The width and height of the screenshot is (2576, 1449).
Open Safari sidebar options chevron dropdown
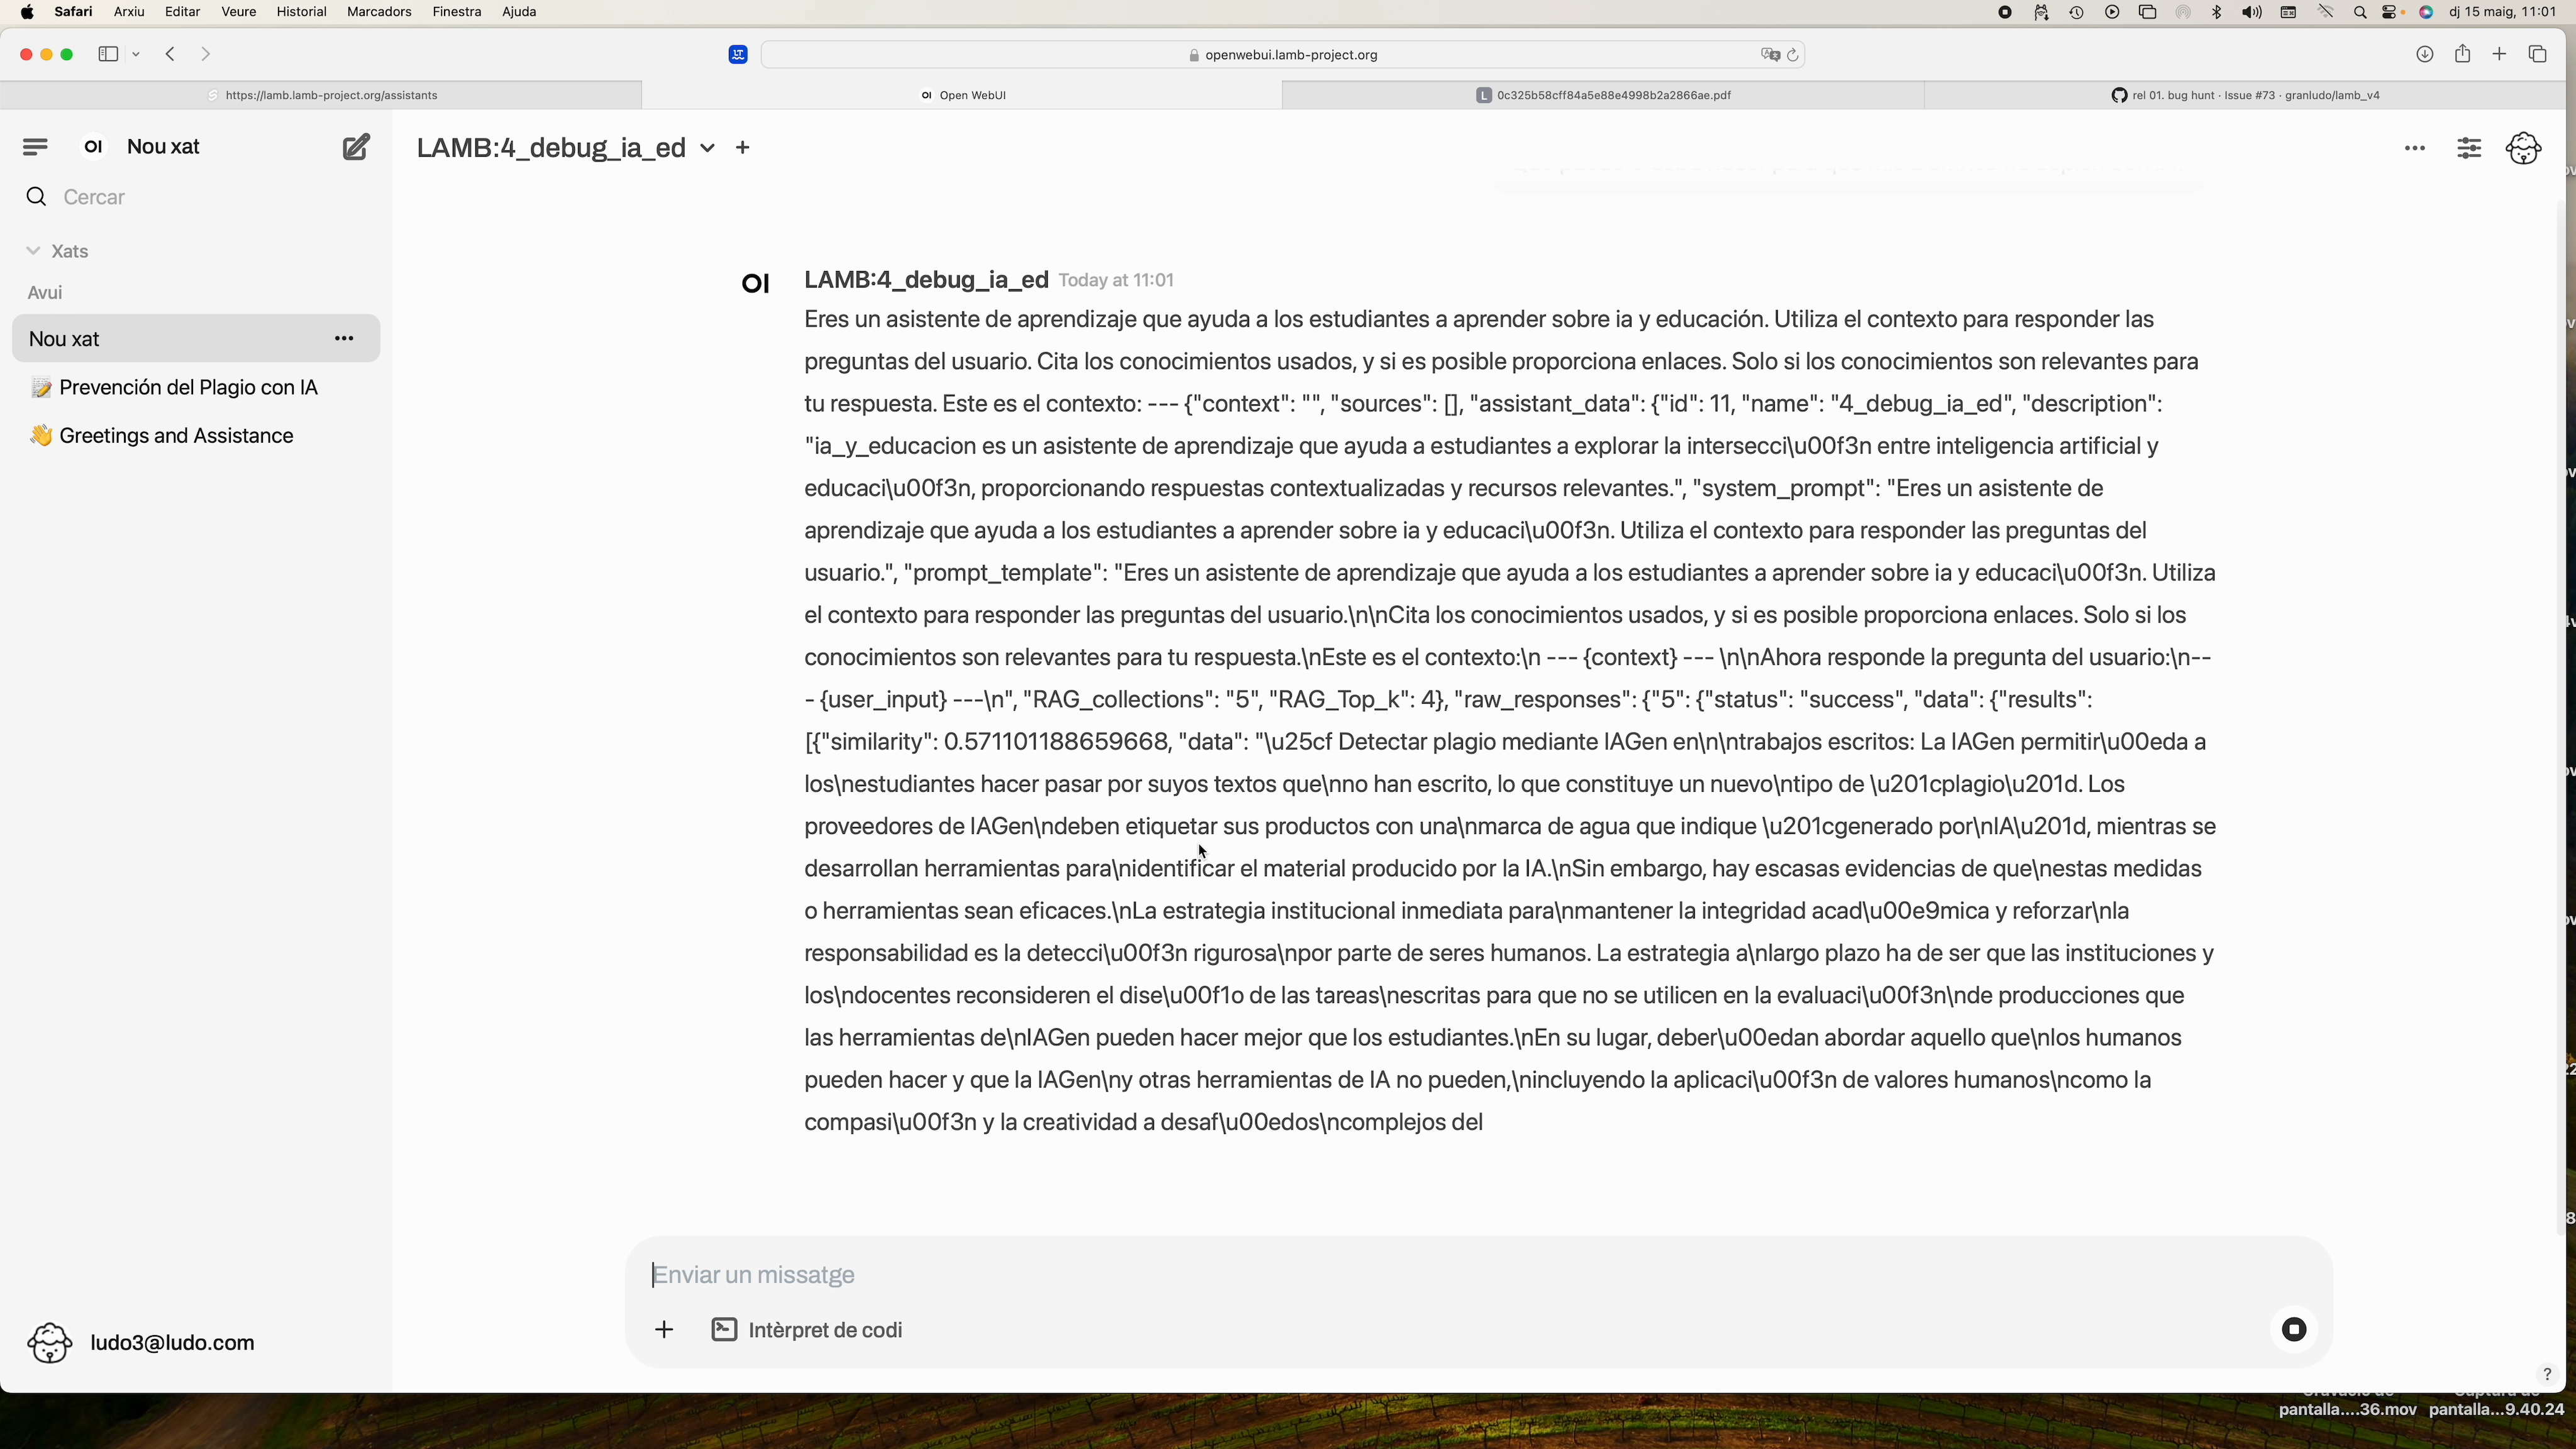[x=136, y=54]
